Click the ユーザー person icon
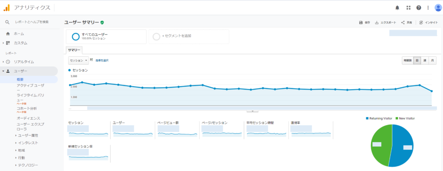Screen dimensions: 443x171 tap(8, 71)
